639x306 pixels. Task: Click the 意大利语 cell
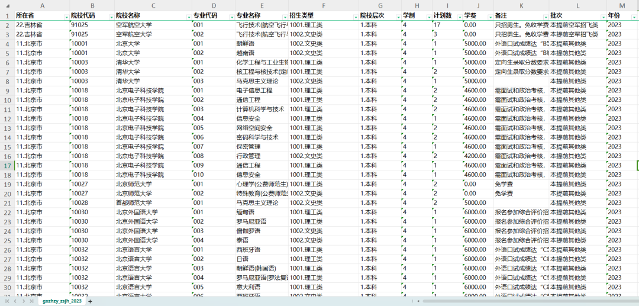[262, 287]
